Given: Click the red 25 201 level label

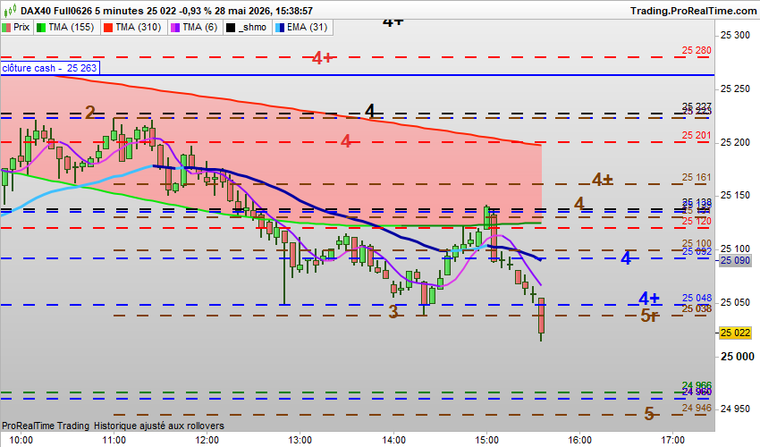Looking at the screenshot, I should [697, 135].
